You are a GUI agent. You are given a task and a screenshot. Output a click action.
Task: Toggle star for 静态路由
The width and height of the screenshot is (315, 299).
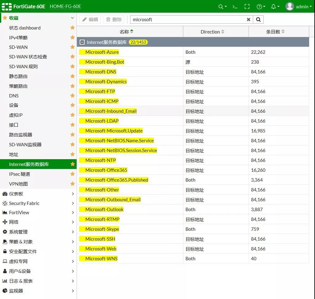(x=73, y=76)
